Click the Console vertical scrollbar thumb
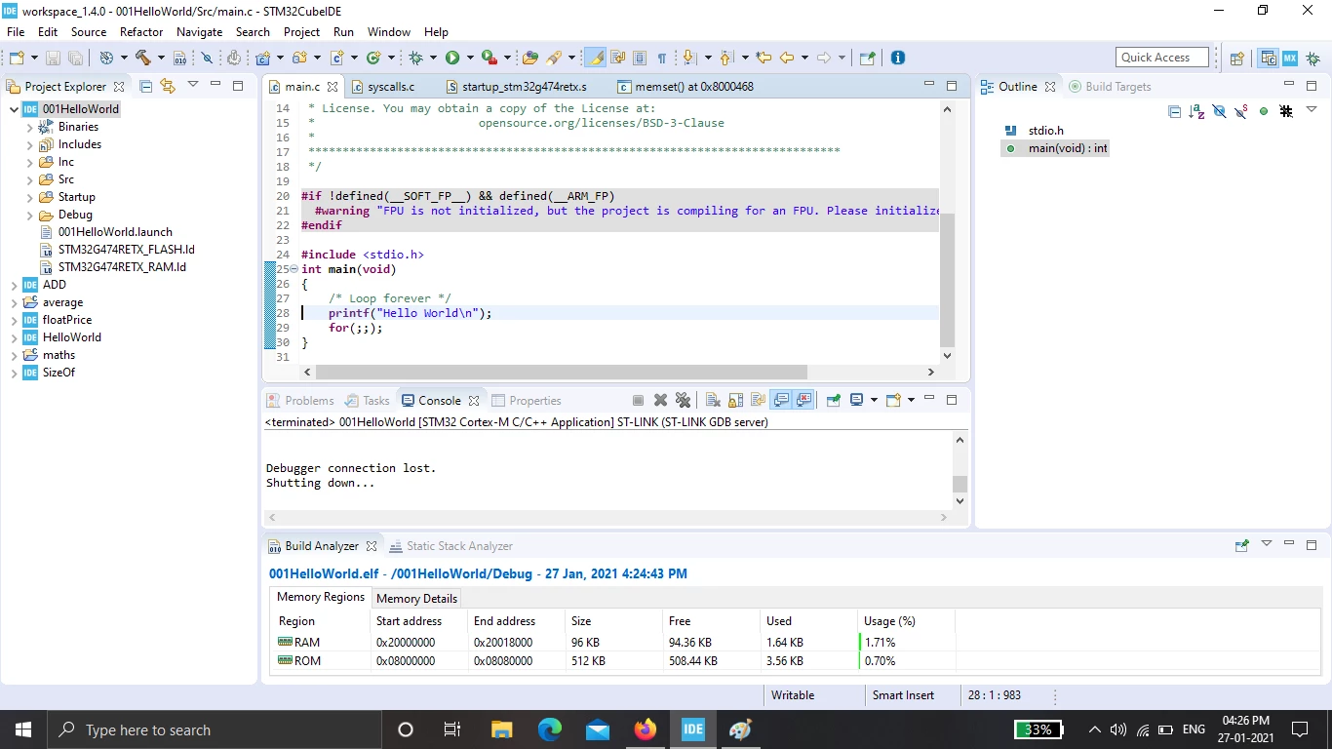Viewport: 1332px width, 749px height. point(960,484)
